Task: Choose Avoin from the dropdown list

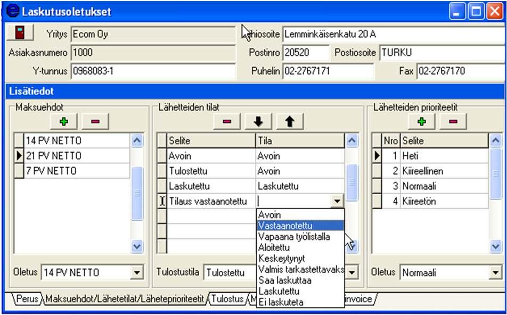Action: tap(300, 215)
